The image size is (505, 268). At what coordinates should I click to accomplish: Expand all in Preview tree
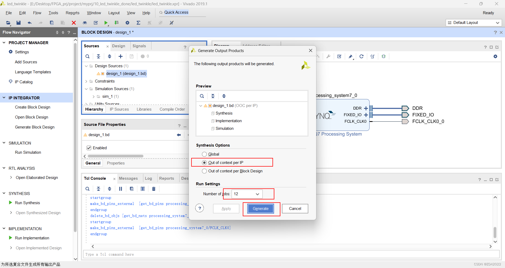coord(224,96)
